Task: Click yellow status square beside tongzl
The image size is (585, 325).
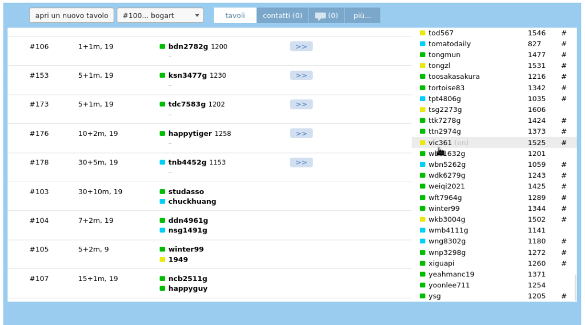Action: [423, 66]
